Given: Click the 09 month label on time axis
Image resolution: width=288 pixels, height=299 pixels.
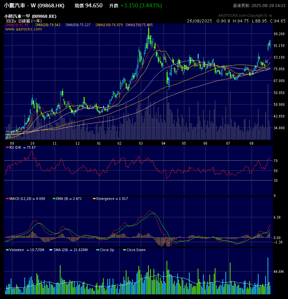Looking at the screenshot, I should [x=12, y=143].
